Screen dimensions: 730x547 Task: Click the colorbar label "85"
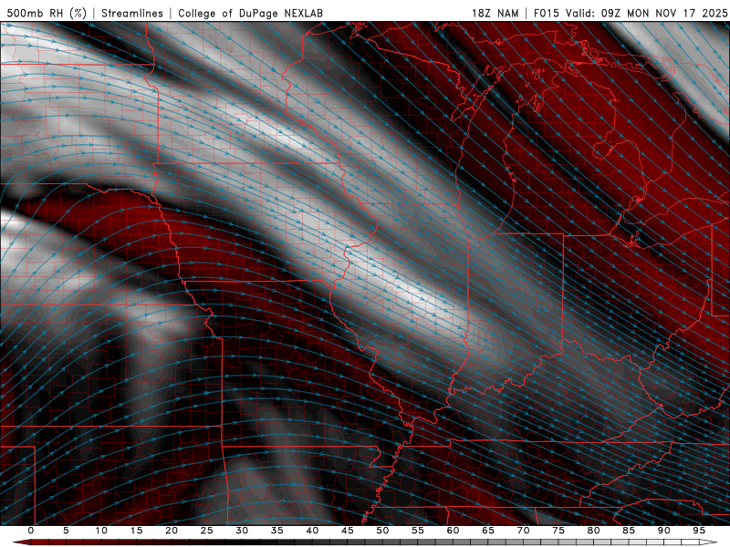click(x=629, y=531)
